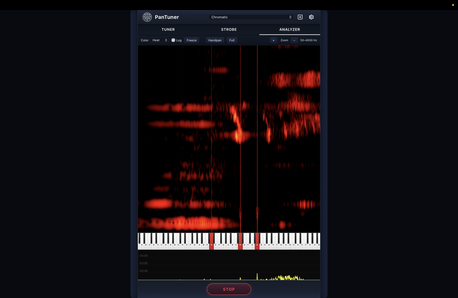Screen dimensions: 458x298
Task: Open settings with the gear icon
Action: point(311,17)
